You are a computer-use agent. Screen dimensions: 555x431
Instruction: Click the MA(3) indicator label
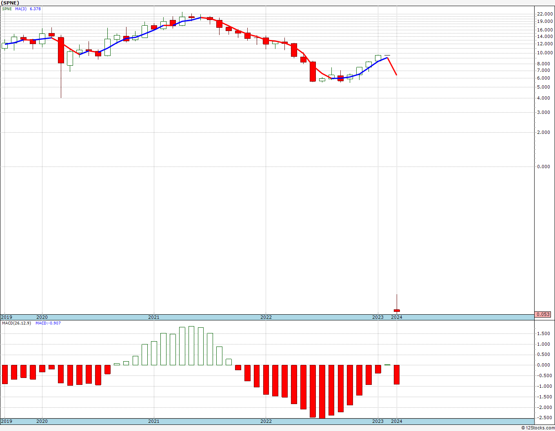coord(21,9)
